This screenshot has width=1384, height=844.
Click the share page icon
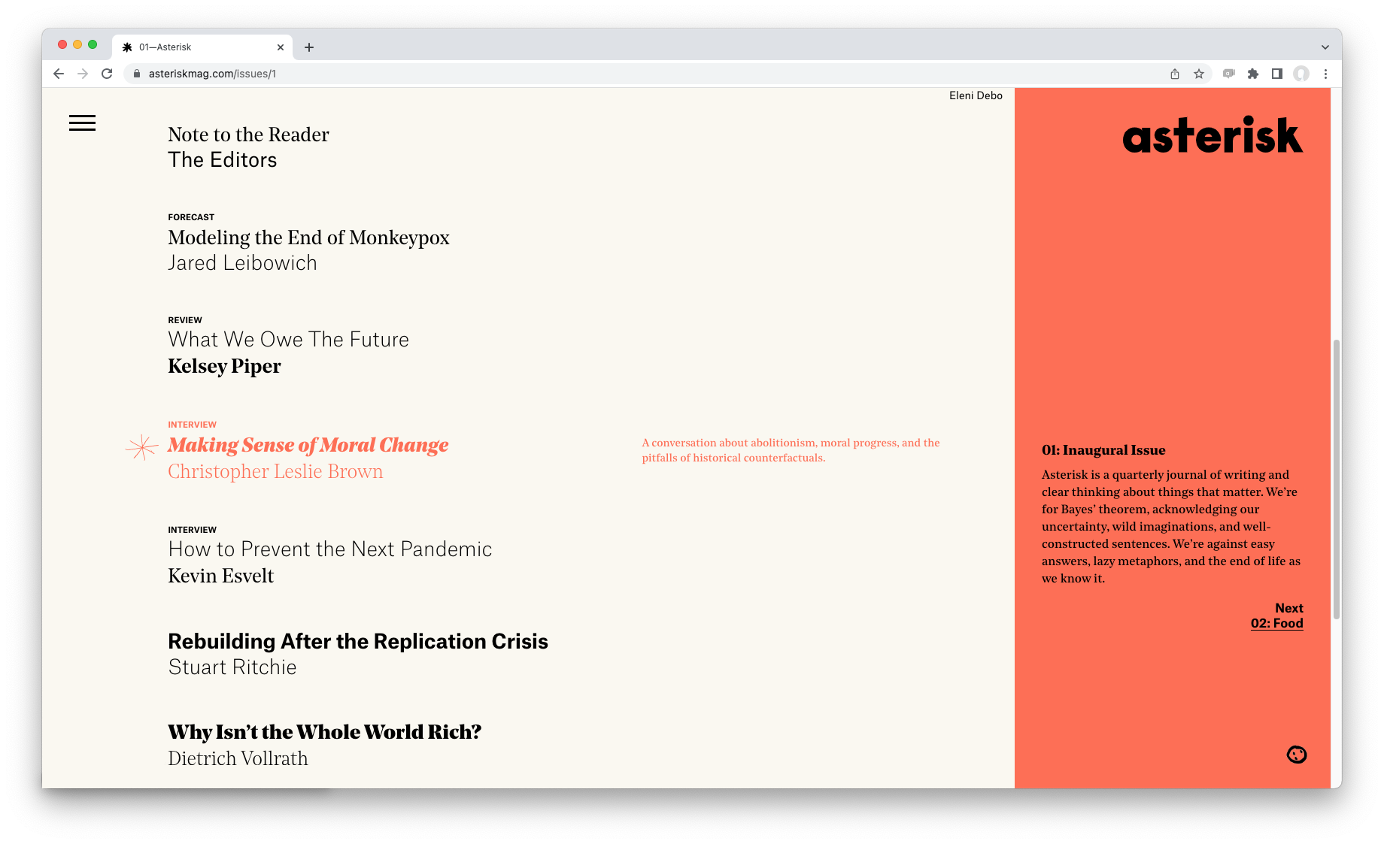pyautogui.click(x=1175, y=74)
